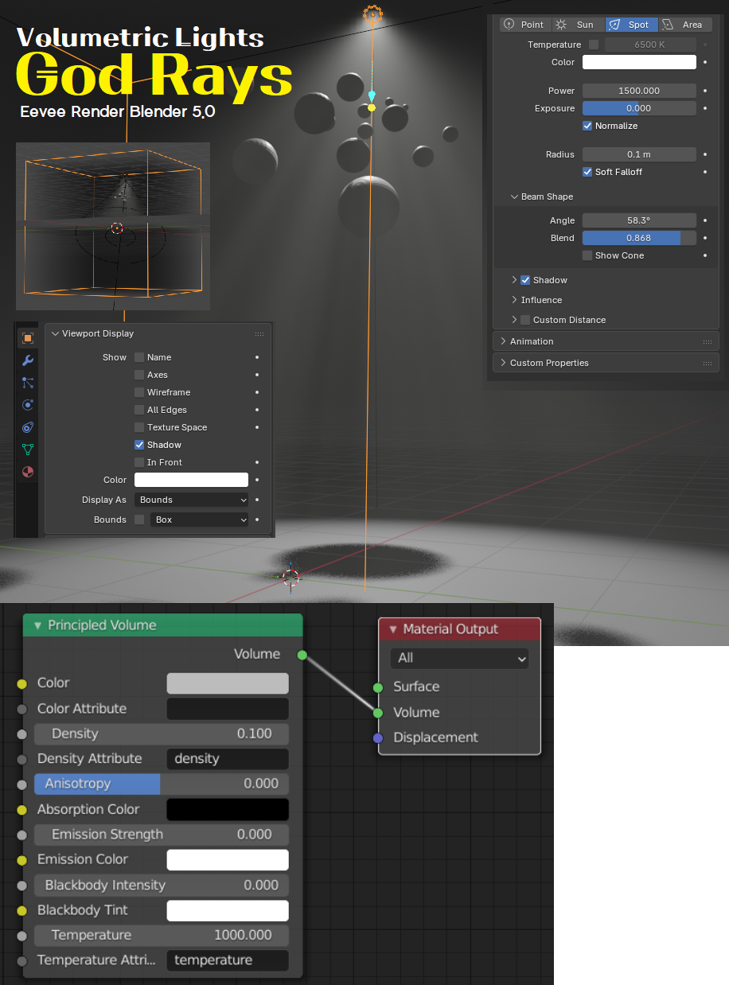Expand the Custom Properties panel

[x=503, y=363]
